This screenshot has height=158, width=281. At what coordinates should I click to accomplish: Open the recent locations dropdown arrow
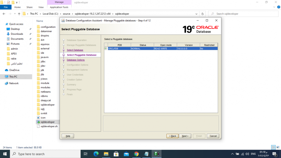click(x=15, y=14)
